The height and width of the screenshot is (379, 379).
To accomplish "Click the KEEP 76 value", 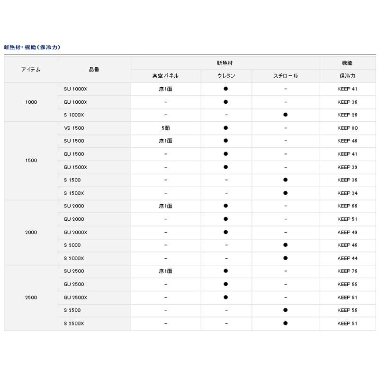I will click(347, 271).
